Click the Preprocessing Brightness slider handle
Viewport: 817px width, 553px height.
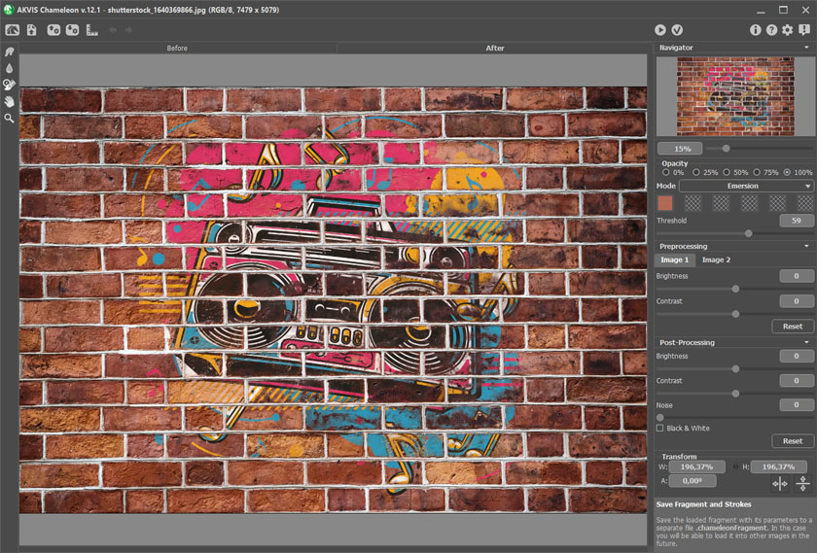click(735, 289)
